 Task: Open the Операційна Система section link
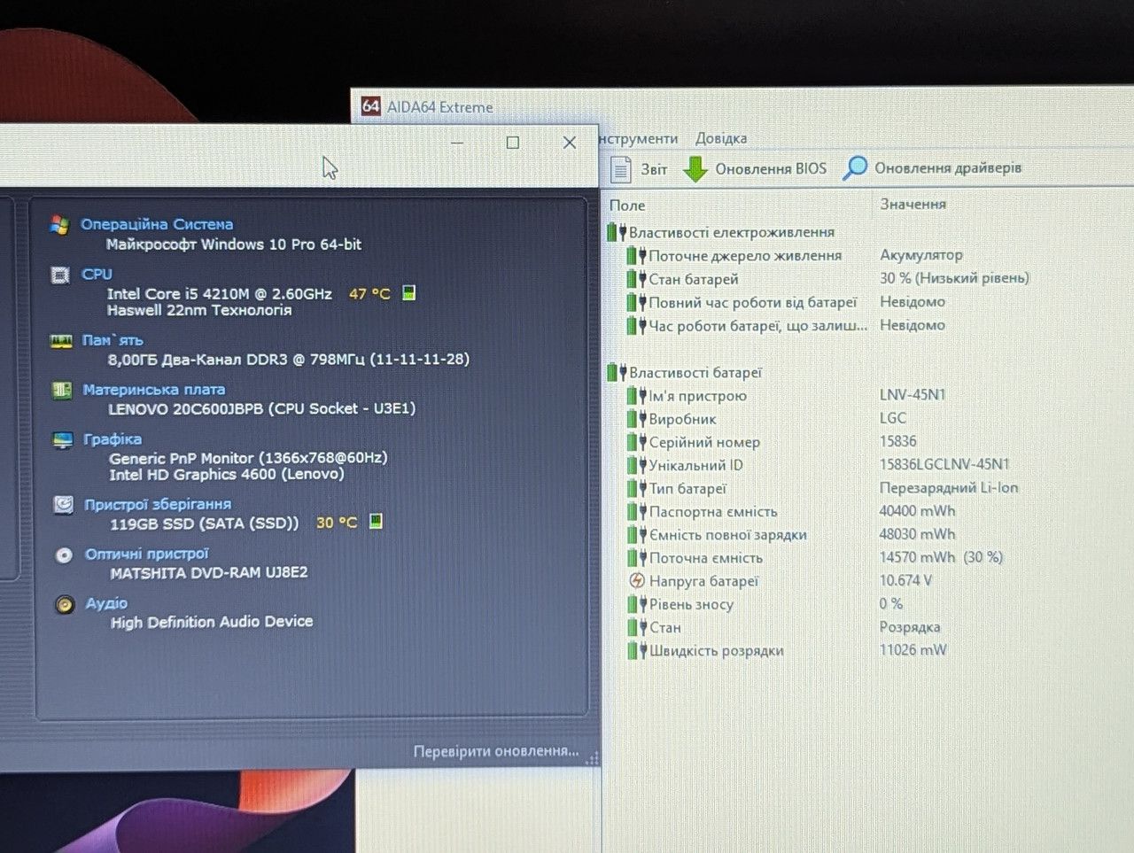coord(157,224)
